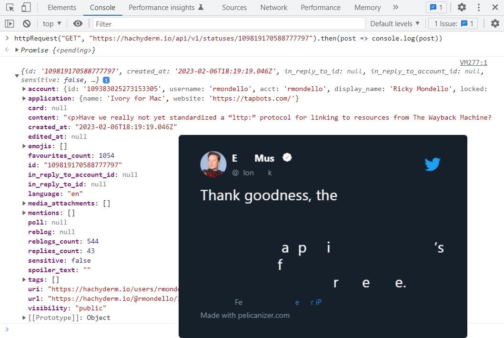Create a live expression with eye icon
Image resolution: width=504 pixels, height=338 pixels.
pyautogui.click(x=78, y=23)
